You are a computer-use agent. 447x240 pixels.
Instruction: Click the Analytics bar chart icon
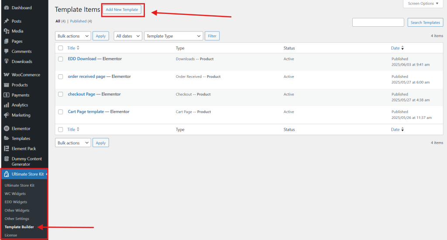point(6,105)
